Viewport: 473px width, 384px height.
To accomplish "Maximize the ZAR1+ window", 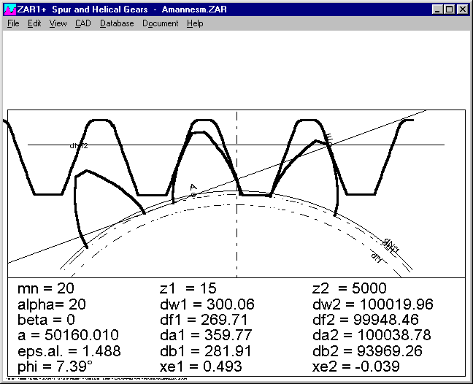I will (449, 9).
